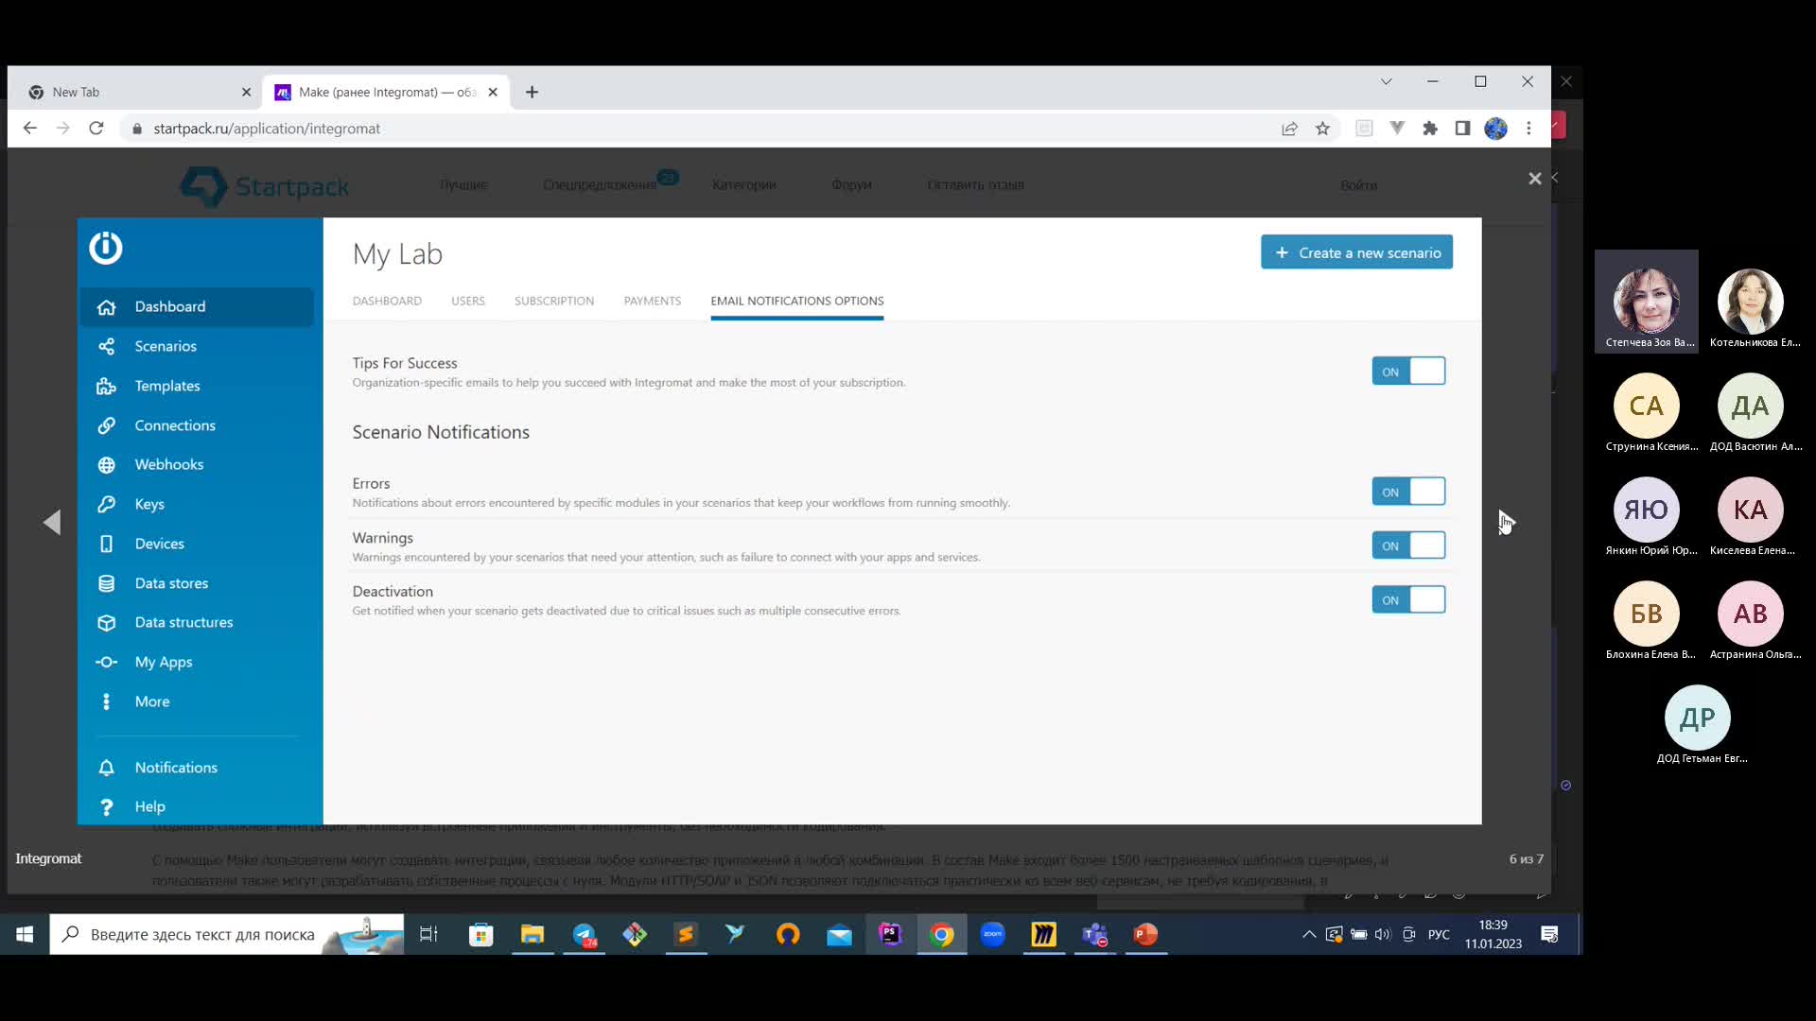Viewport: 1816px width, 1021px height.
Task: Open File Explorer from taskbar
Action: click(x=533, y=935)
